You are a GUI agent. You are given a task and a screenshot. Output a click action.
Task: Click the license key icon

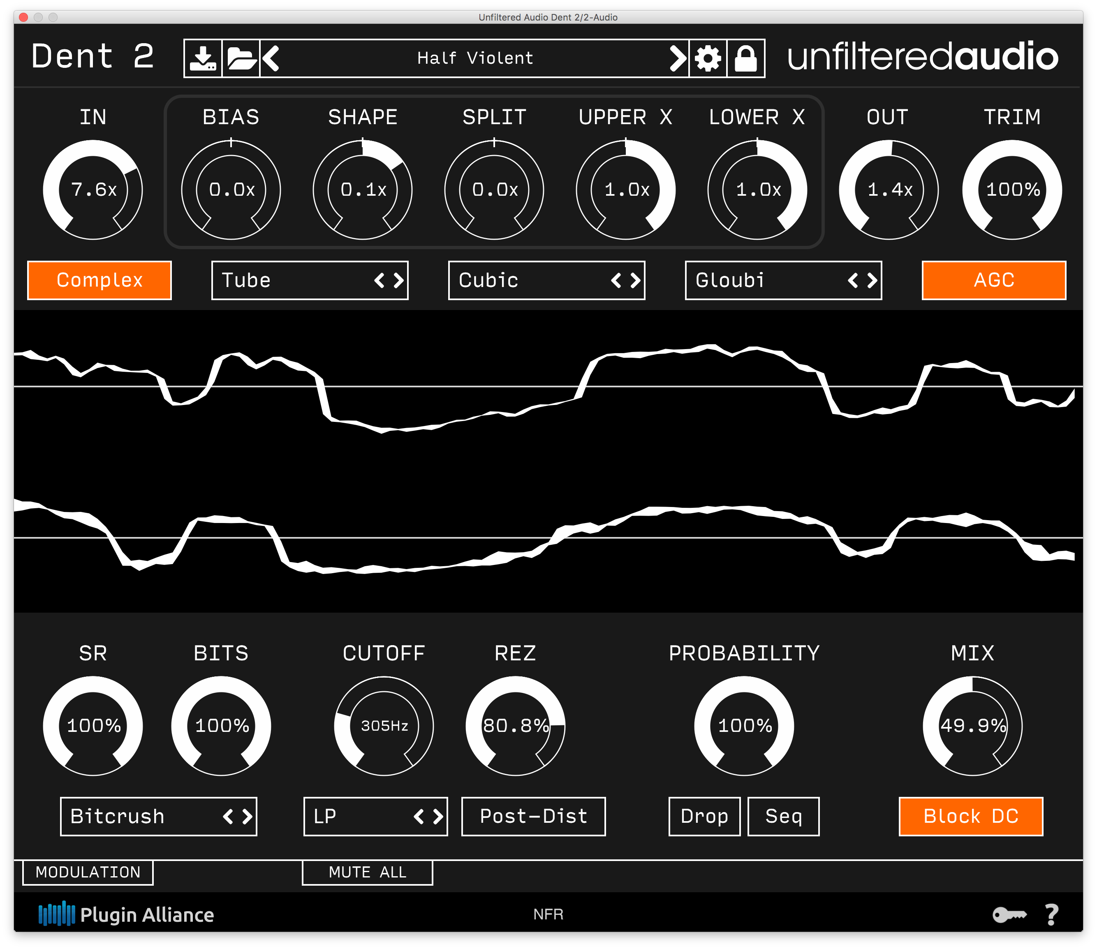pos(1009,914)
